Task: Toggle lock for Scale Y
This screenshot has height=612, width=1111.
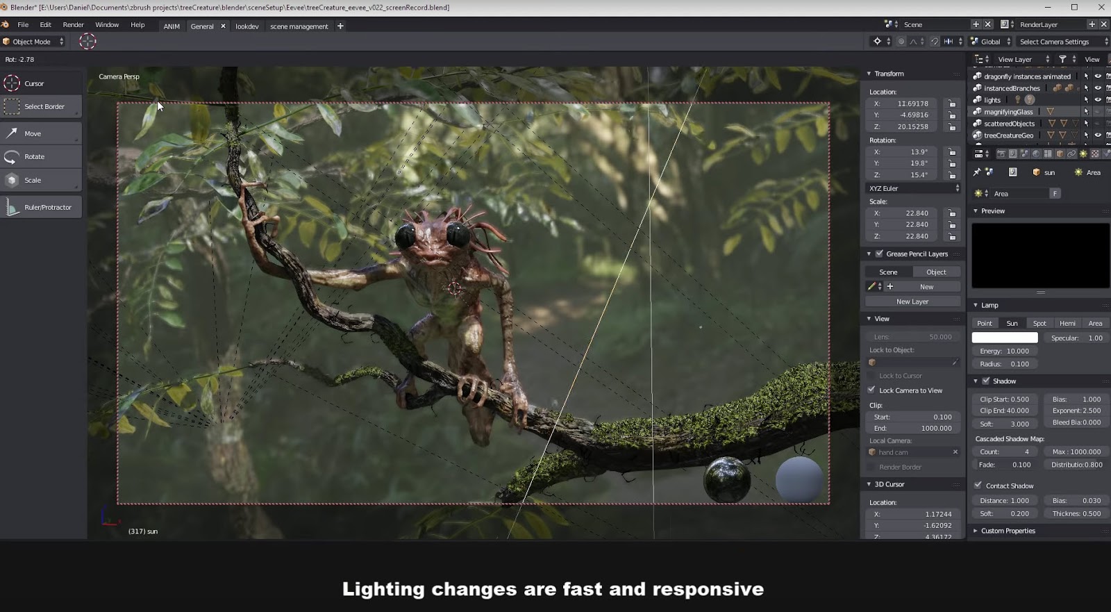Action: pos(952,225)
